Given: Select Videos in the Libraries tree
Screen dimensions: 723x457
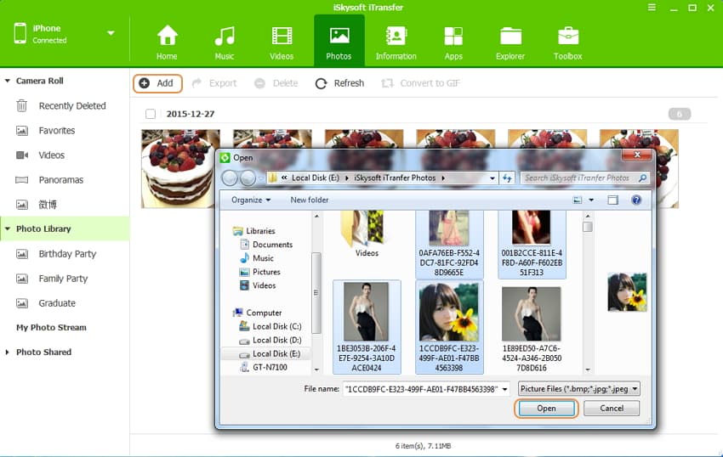Looking at the screenshot, I should (264, 285).
